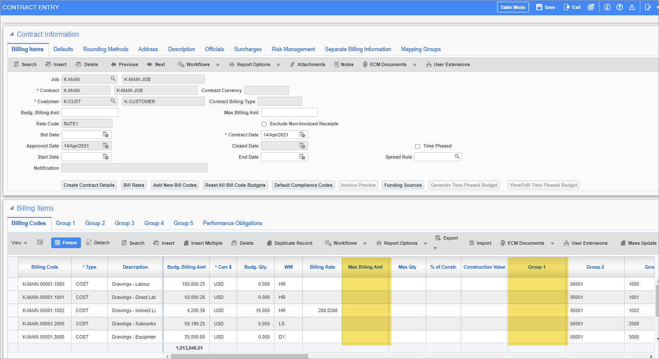Toggle Exclude Non-Invoiced Receipts checkbox
659x359 pixels.
click(x=264, y=124)
